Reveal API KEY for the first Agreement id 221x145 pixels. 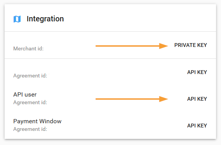pyautogui.click(x=197, y=72)
